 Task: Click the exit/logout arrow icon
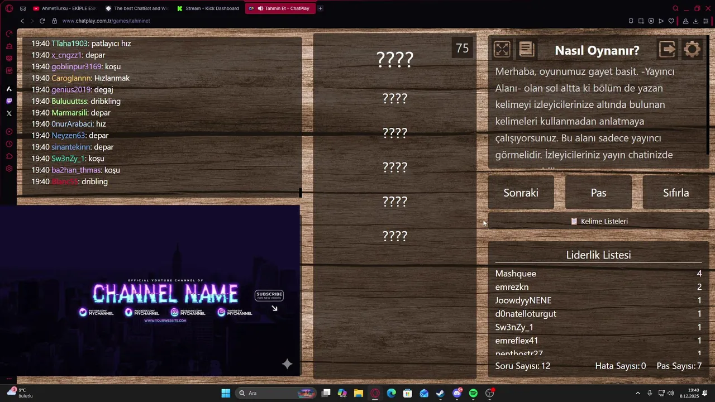(x=668, y=50)
